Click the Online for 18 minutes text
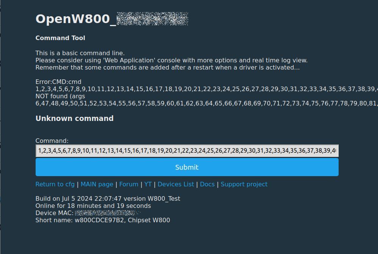The width and height of the screenshot is (378, 254). [93, 206]
